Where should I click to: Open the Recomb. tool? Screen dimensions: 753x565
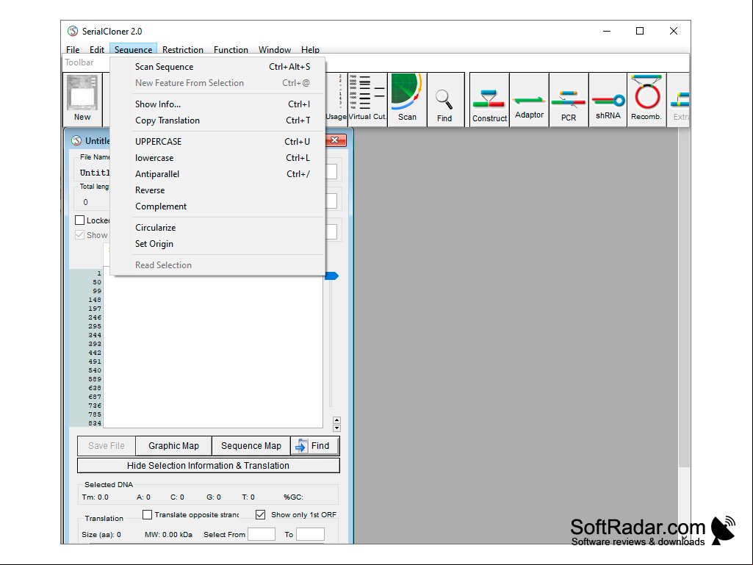(646, 99)
